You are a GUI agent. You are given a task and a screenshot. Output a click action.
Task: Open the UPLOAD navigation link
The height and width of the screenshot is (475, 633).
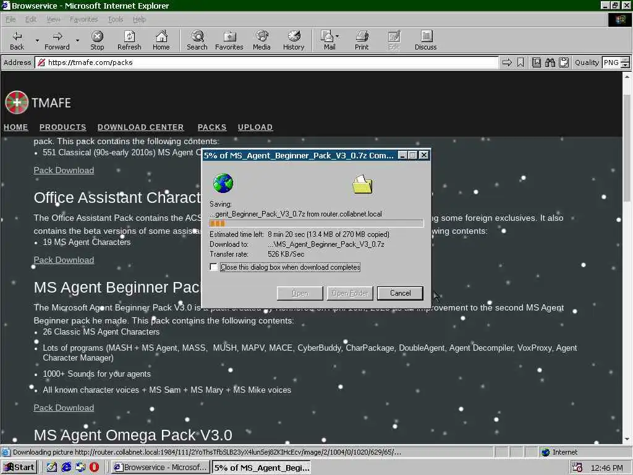pos(255,127)
